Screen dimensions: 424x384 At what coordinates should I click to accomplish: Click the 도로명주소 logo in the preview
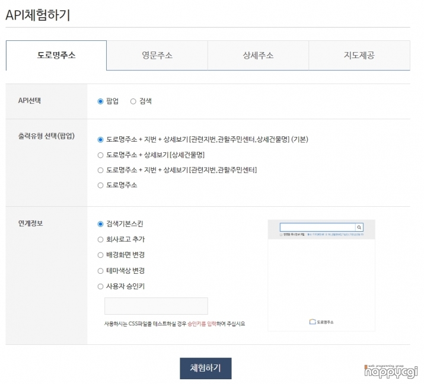pos(321,322)
